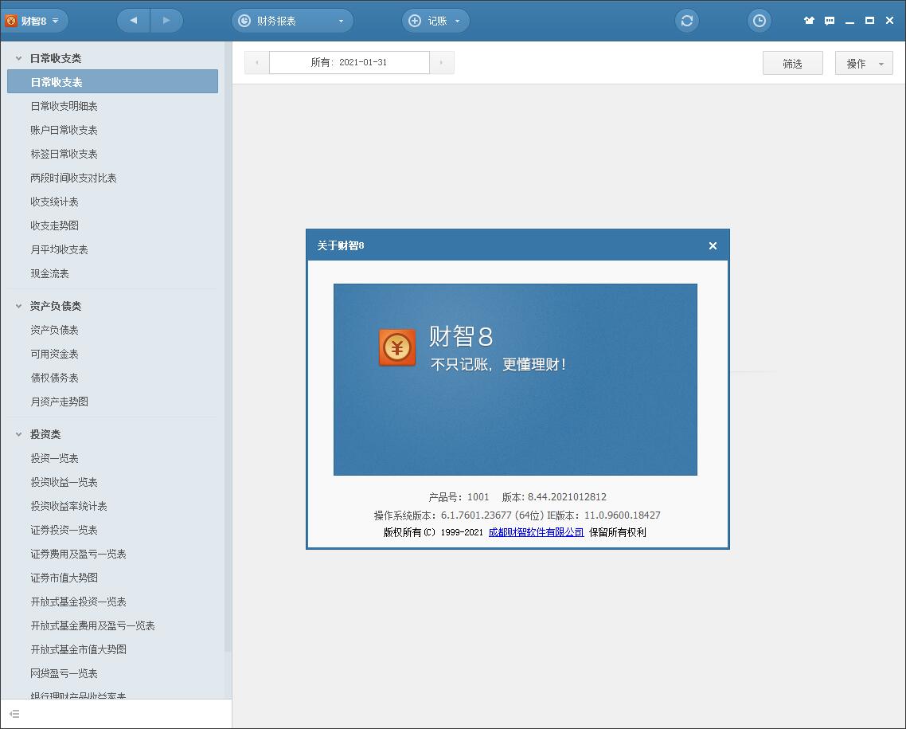Screen dimensions: 906x729
Task: Choose 收支统计表 in the sidebar
Action: click(54, 202)
